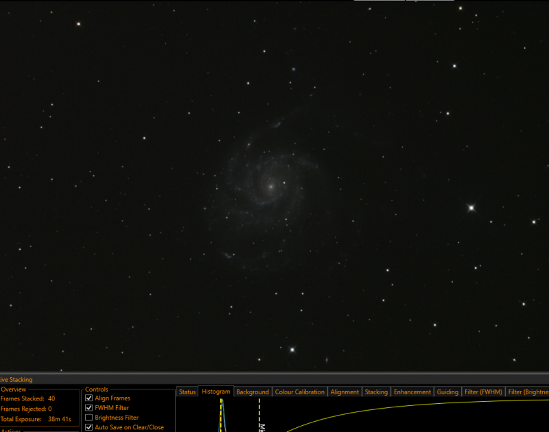Click the 'Frames Stacked: 40' text
This screenshot has width=549, height=432.
pyautogui.click(x=27, y=398)
